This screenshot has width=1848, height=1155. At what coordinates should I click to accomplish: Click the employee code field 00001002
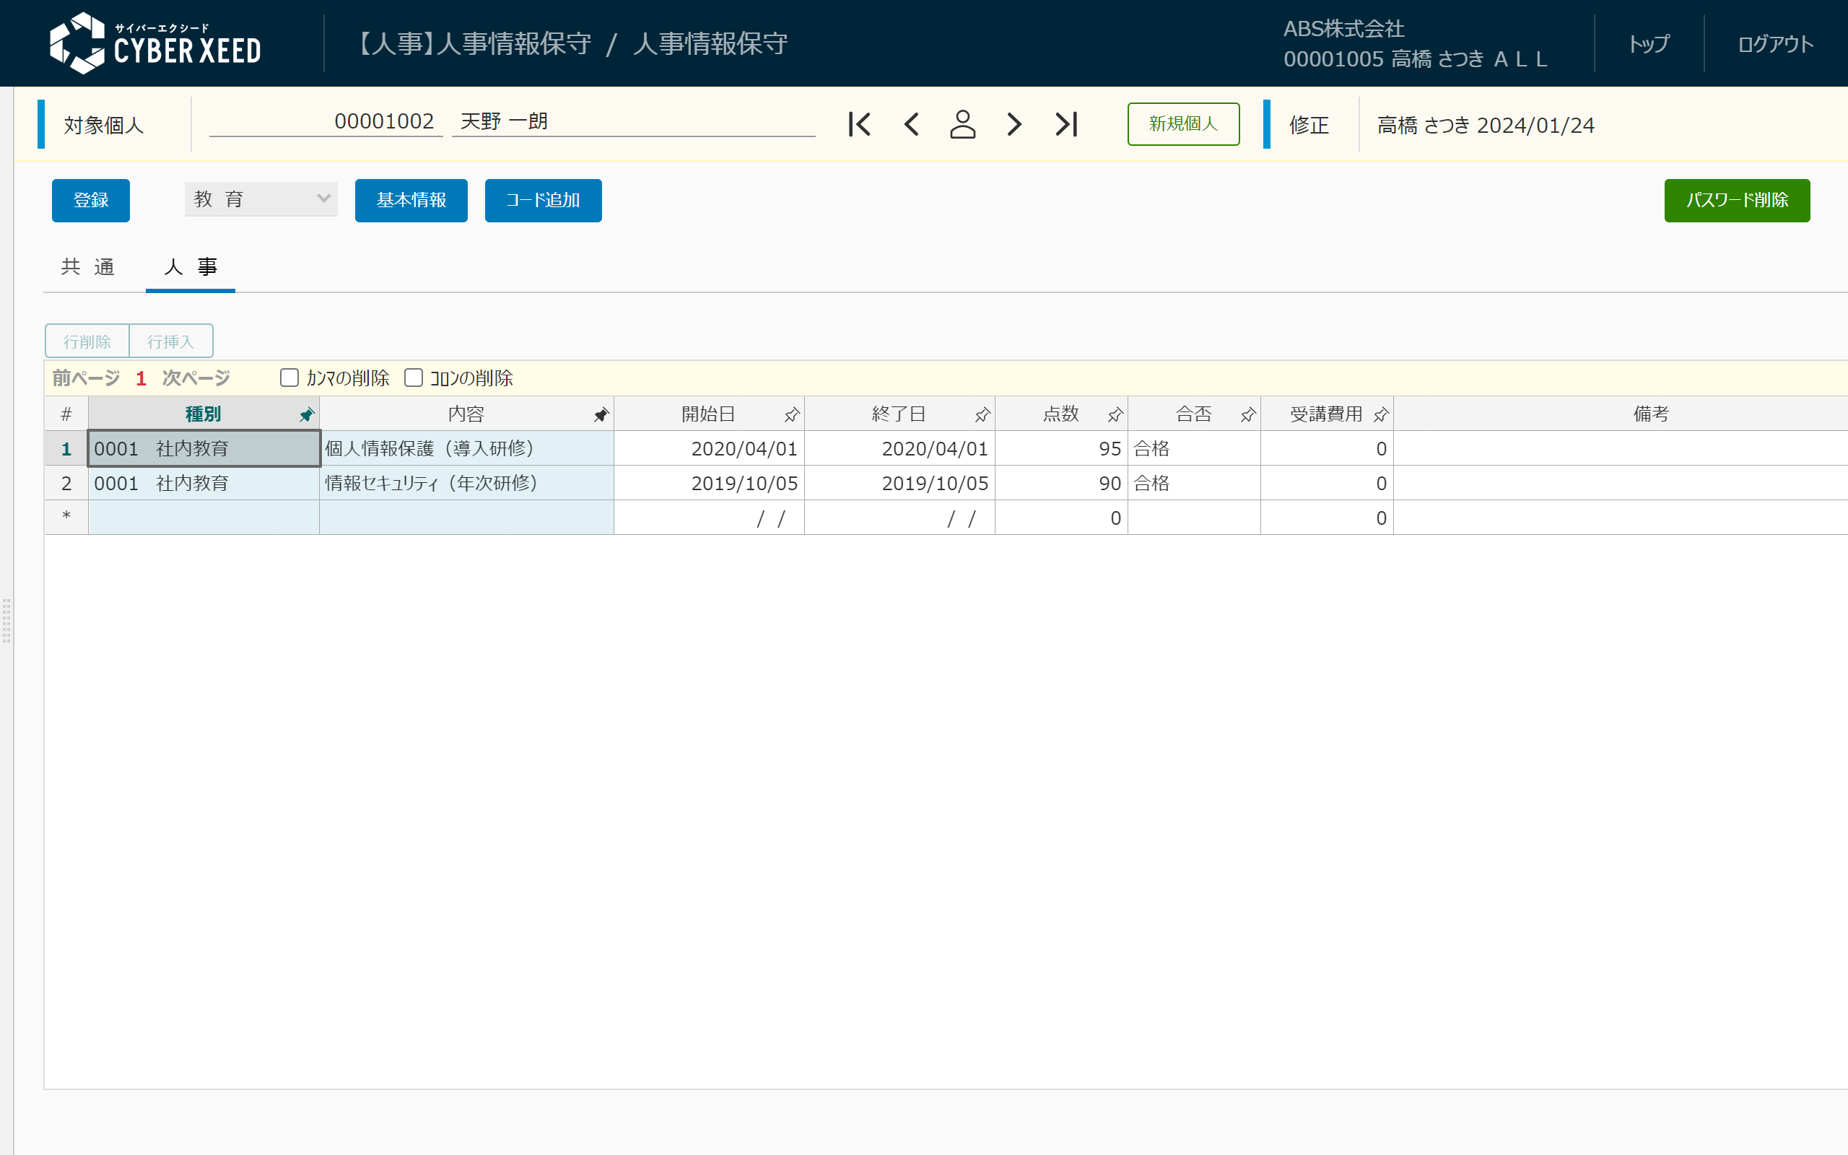pyautogui.click(x=326, y=121)
